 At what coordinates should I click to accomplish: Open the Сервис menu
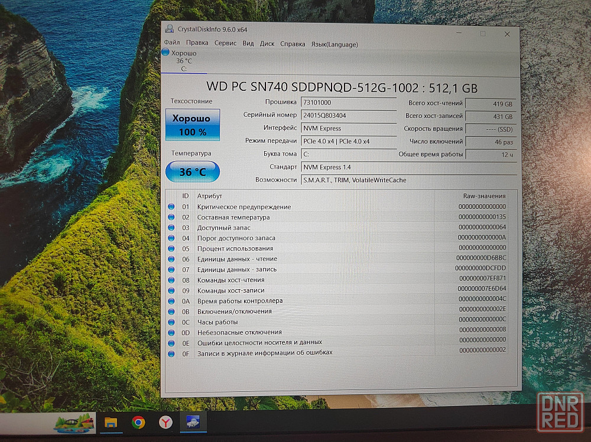(x=225, y=43)
